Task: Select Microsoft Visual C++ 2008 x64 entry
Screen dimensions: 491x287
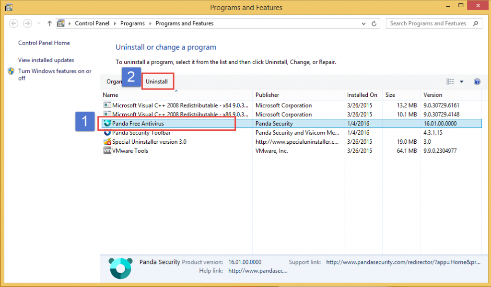Action: (x=291, y=105)
